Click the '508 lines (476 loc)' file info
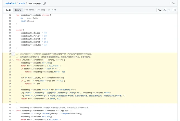180x121 pixels. 35,10
